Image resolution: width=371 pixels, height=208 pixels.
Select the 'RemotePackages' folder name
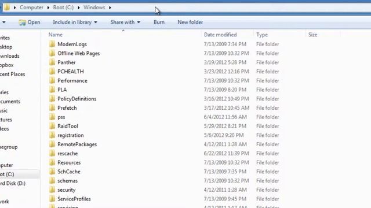coord(77,144)
